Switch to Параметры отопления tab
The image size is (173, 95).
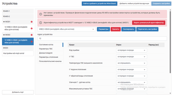(50, 57)
